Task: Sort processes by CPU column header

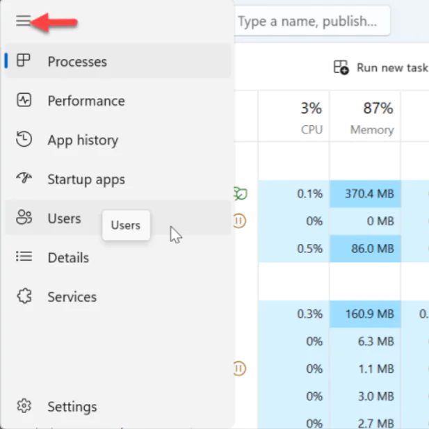Action: (311, 117)
